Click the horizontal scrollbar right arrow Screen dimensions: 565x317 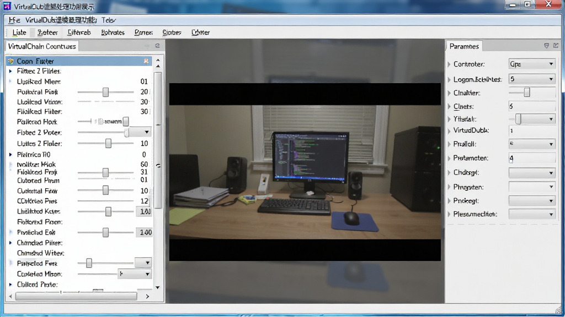pos(147,296)
